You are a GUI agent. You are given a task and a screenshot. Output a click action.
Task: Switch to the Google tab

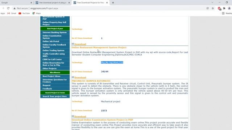(x=15, y=3)
